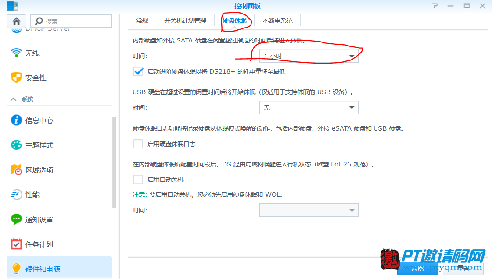Maximize the 控制面板 window

467,6
